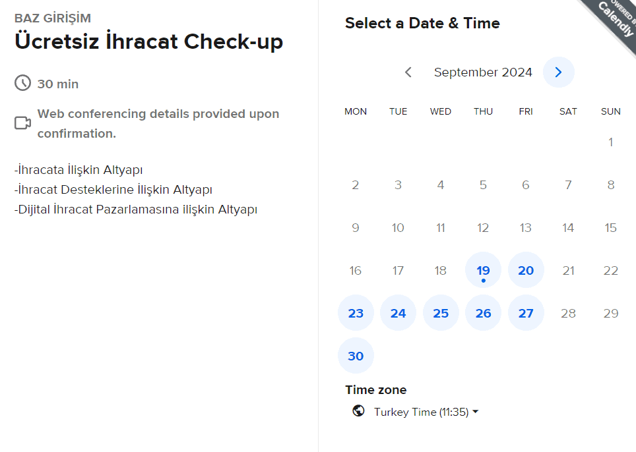636x452 pixels.
Task: Click the globe icon under Time zone
Action: pyautogui.click(x=358, y=410)
